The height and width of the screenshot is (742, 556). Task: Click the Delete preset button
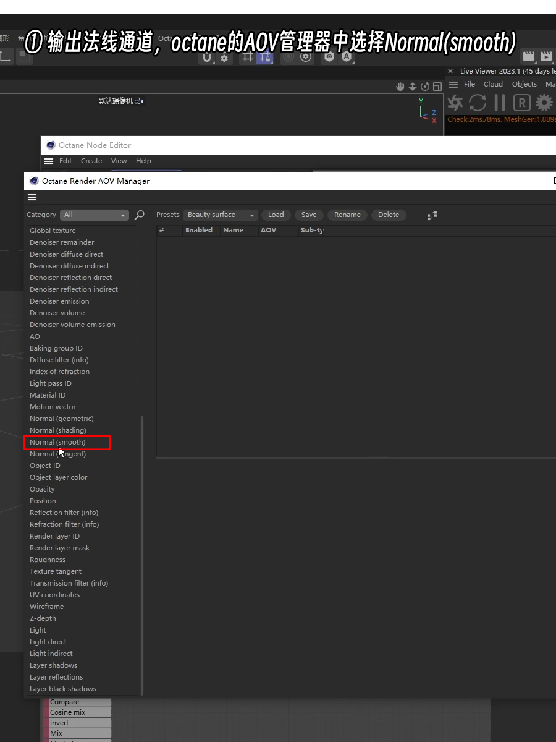pyautogui.click(x=389, y=215)
